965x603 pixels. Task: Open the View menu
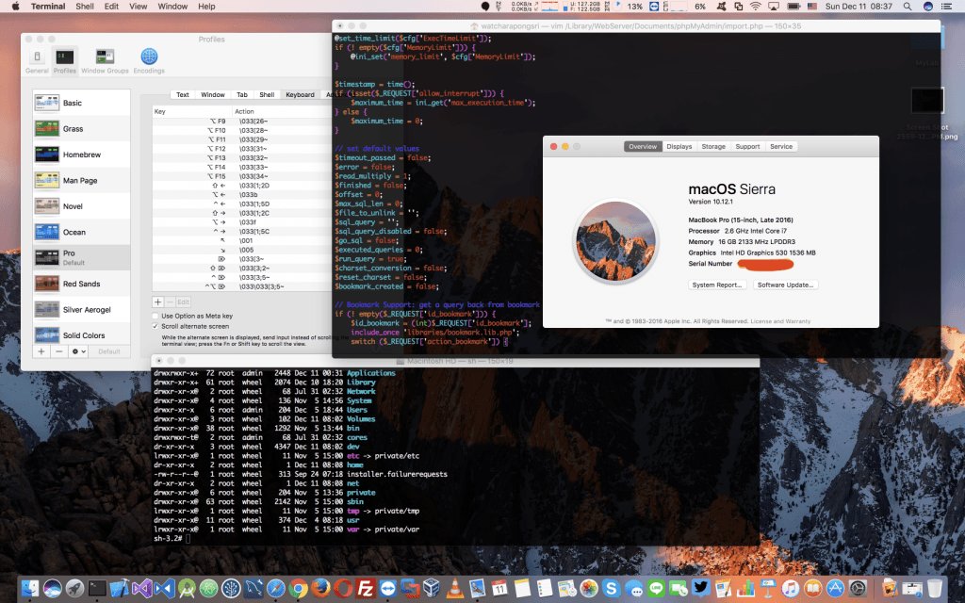point(138,7)
